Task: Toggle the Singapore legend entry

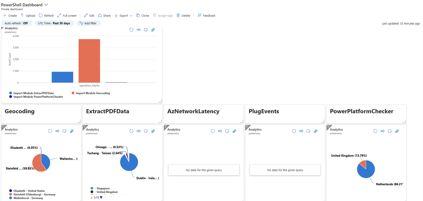Action: click(100, 188)
